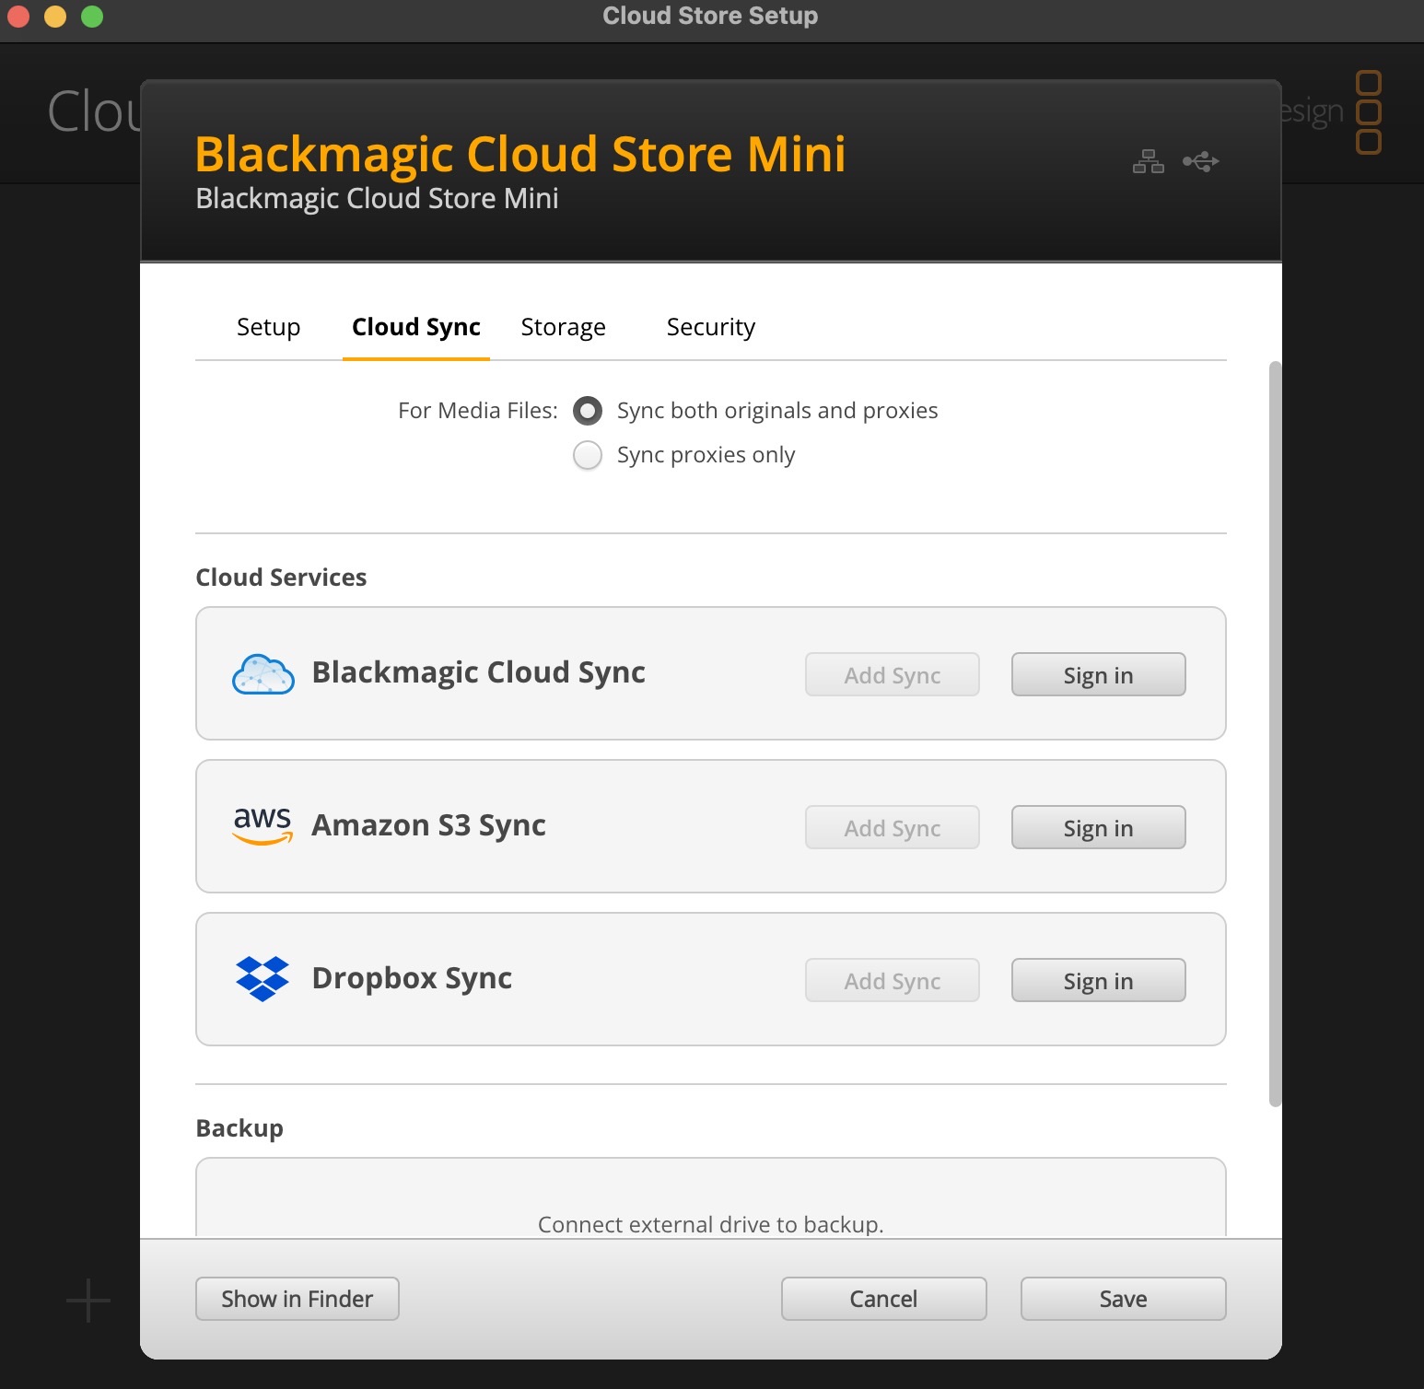
Task: Switch to the Setup tab
Action: (x=268, y=327)
